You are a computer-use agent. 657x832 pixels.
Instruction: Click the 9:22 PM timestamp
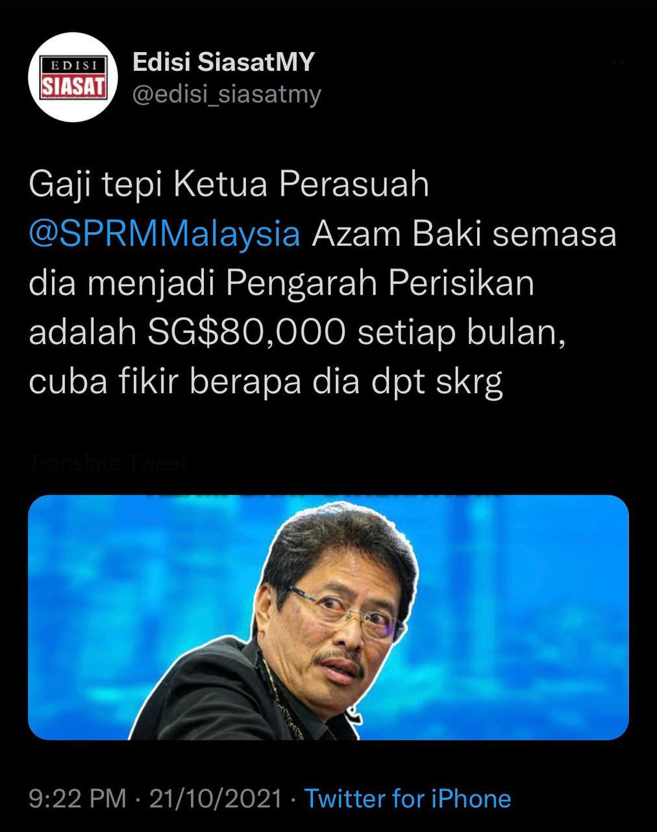point(77,798)
